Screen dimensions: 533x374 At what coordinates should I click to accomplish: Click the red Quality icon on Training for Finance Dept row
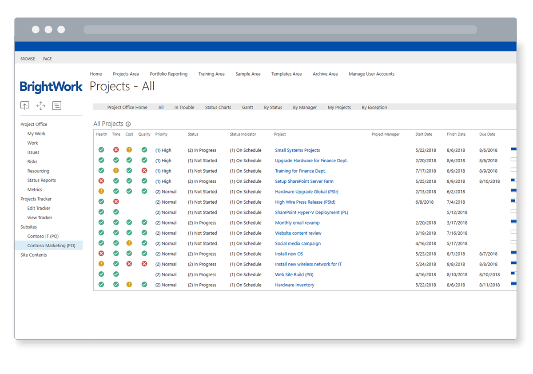(144, 171)
